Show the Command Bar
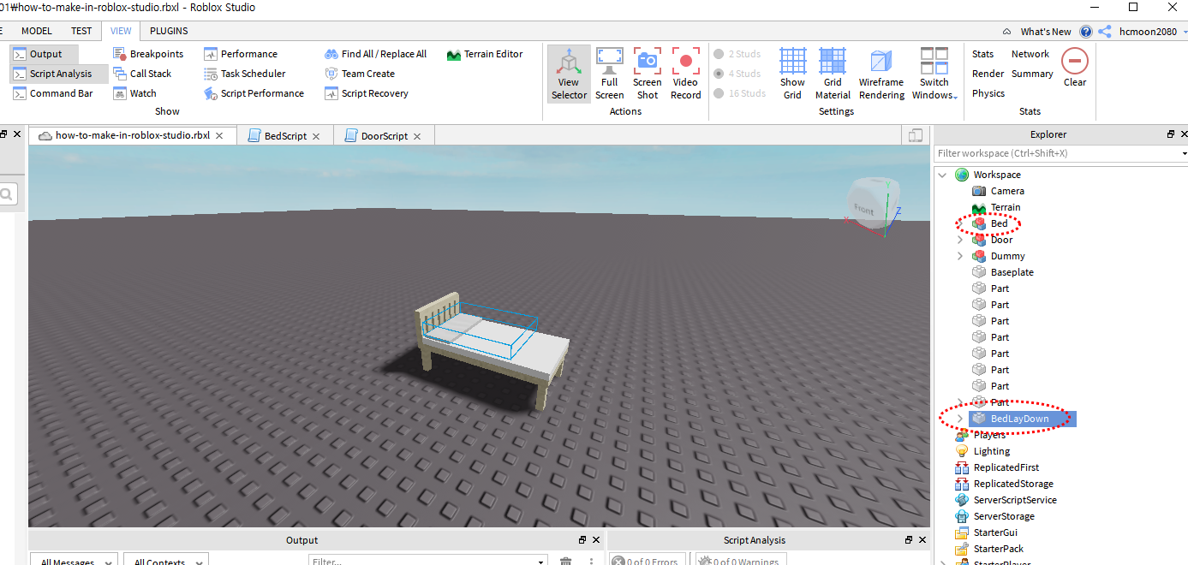This screenshot has height=565, width=1188. pyautogui.click(x=53, y=93)
